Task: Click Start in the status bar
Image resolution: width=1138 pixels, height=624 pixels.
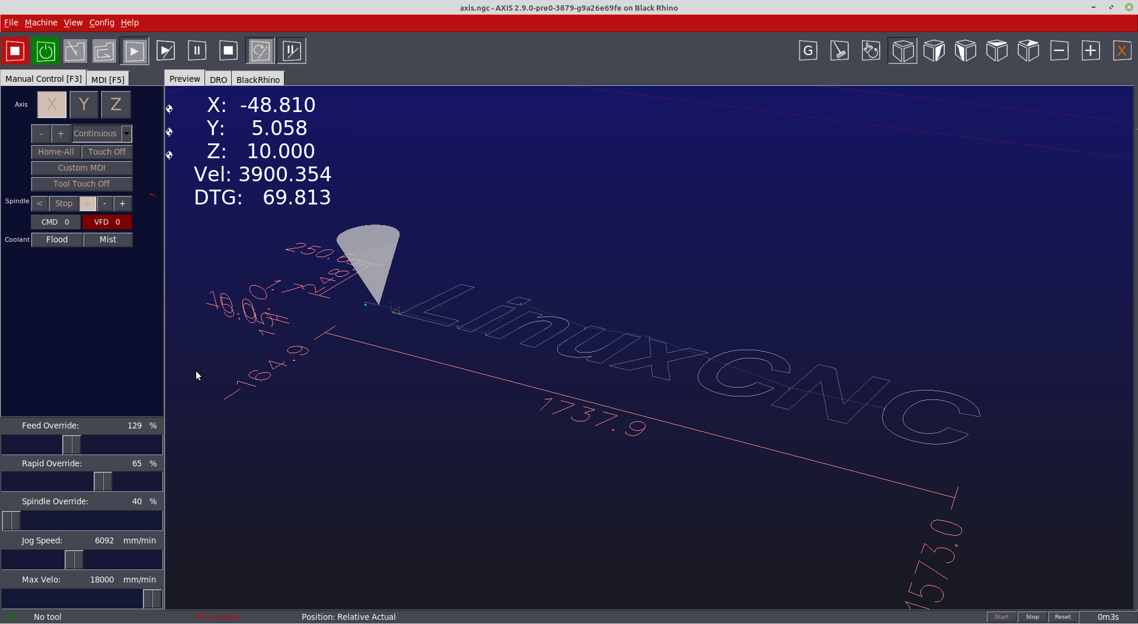Action: click(x=1002, y=617)
